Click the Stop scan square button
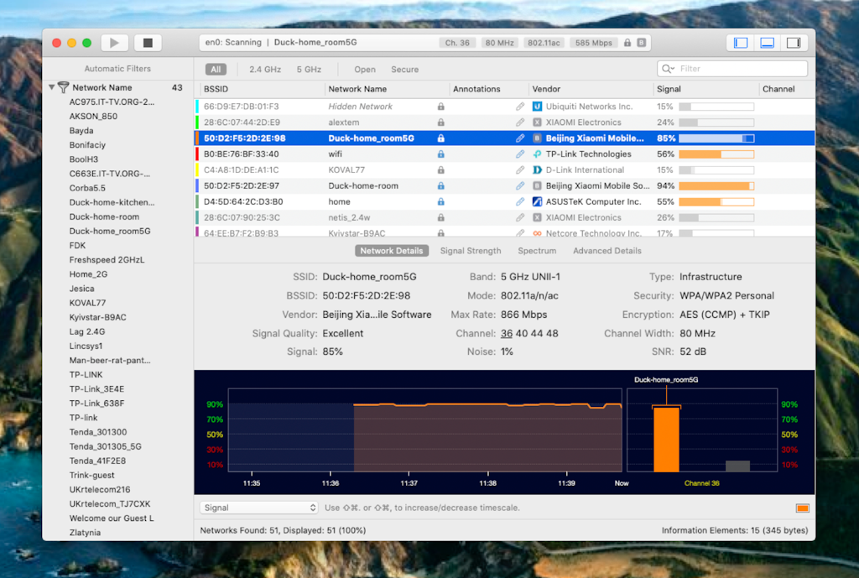 [x=148, y=43]
